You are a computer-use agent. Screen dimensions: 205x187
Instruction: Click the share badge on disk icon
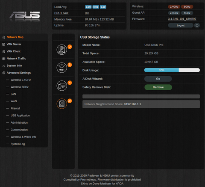(70, 101)
